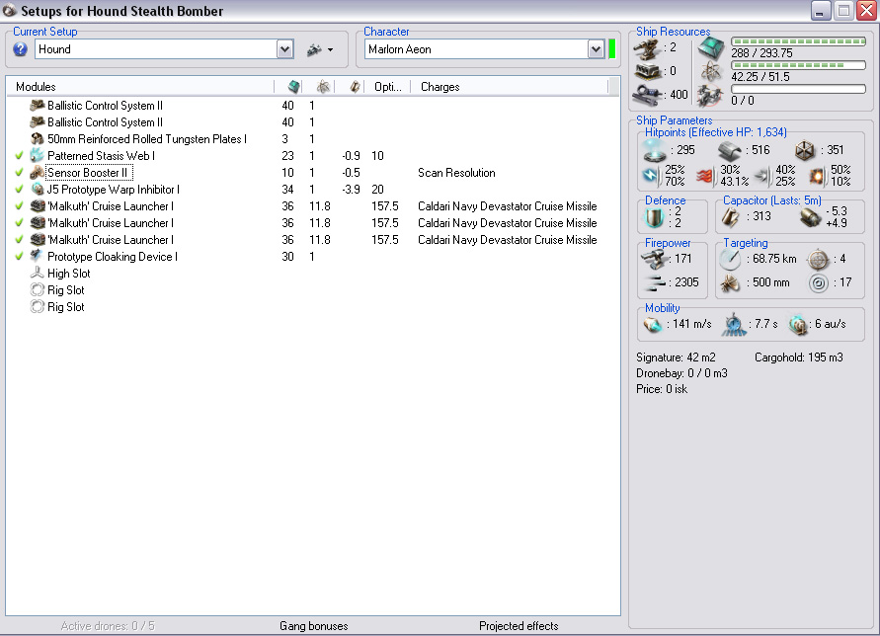Click the J5 Prototype Warp Inhibitor icon

38,190
